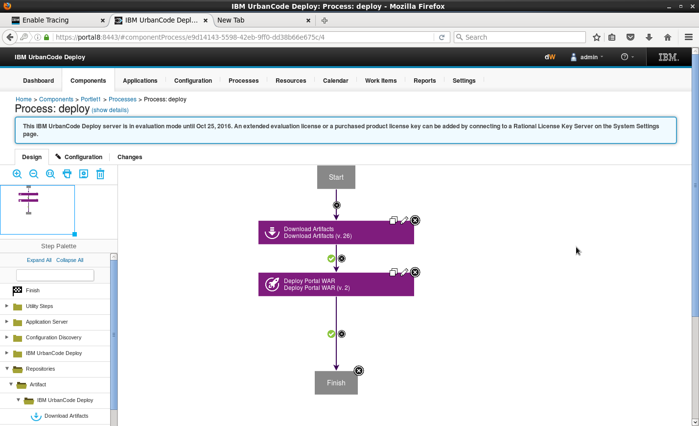699x426 pixels.
Task: Click the zoom in magnifier icon
Action: pos(17,174)
